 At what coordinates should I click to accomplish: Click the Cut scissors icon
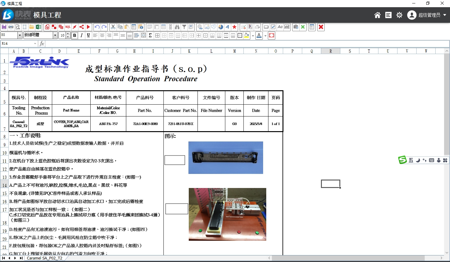pyautogui.click(x=113, y=27)
